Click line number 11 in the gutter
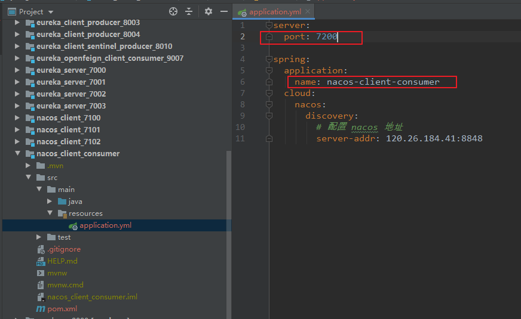 click(x=240, y=138)
